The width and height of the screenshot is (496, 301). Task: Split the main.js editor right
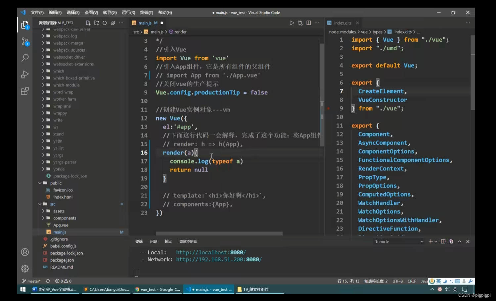pos(308,23)
